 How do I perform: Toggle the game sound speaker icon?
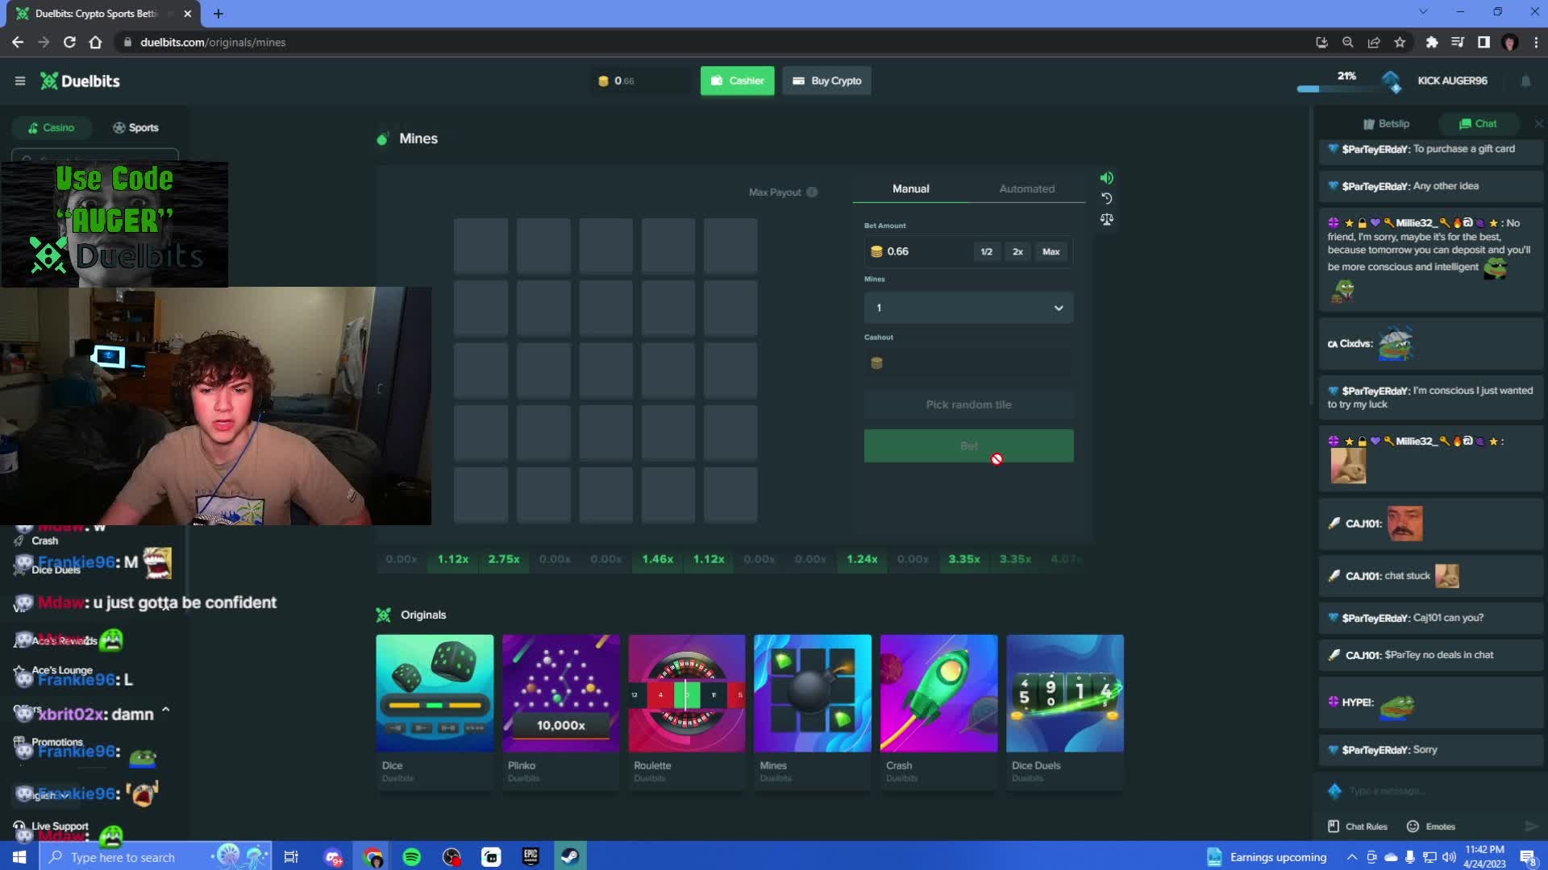click(x=1106, y=178)
